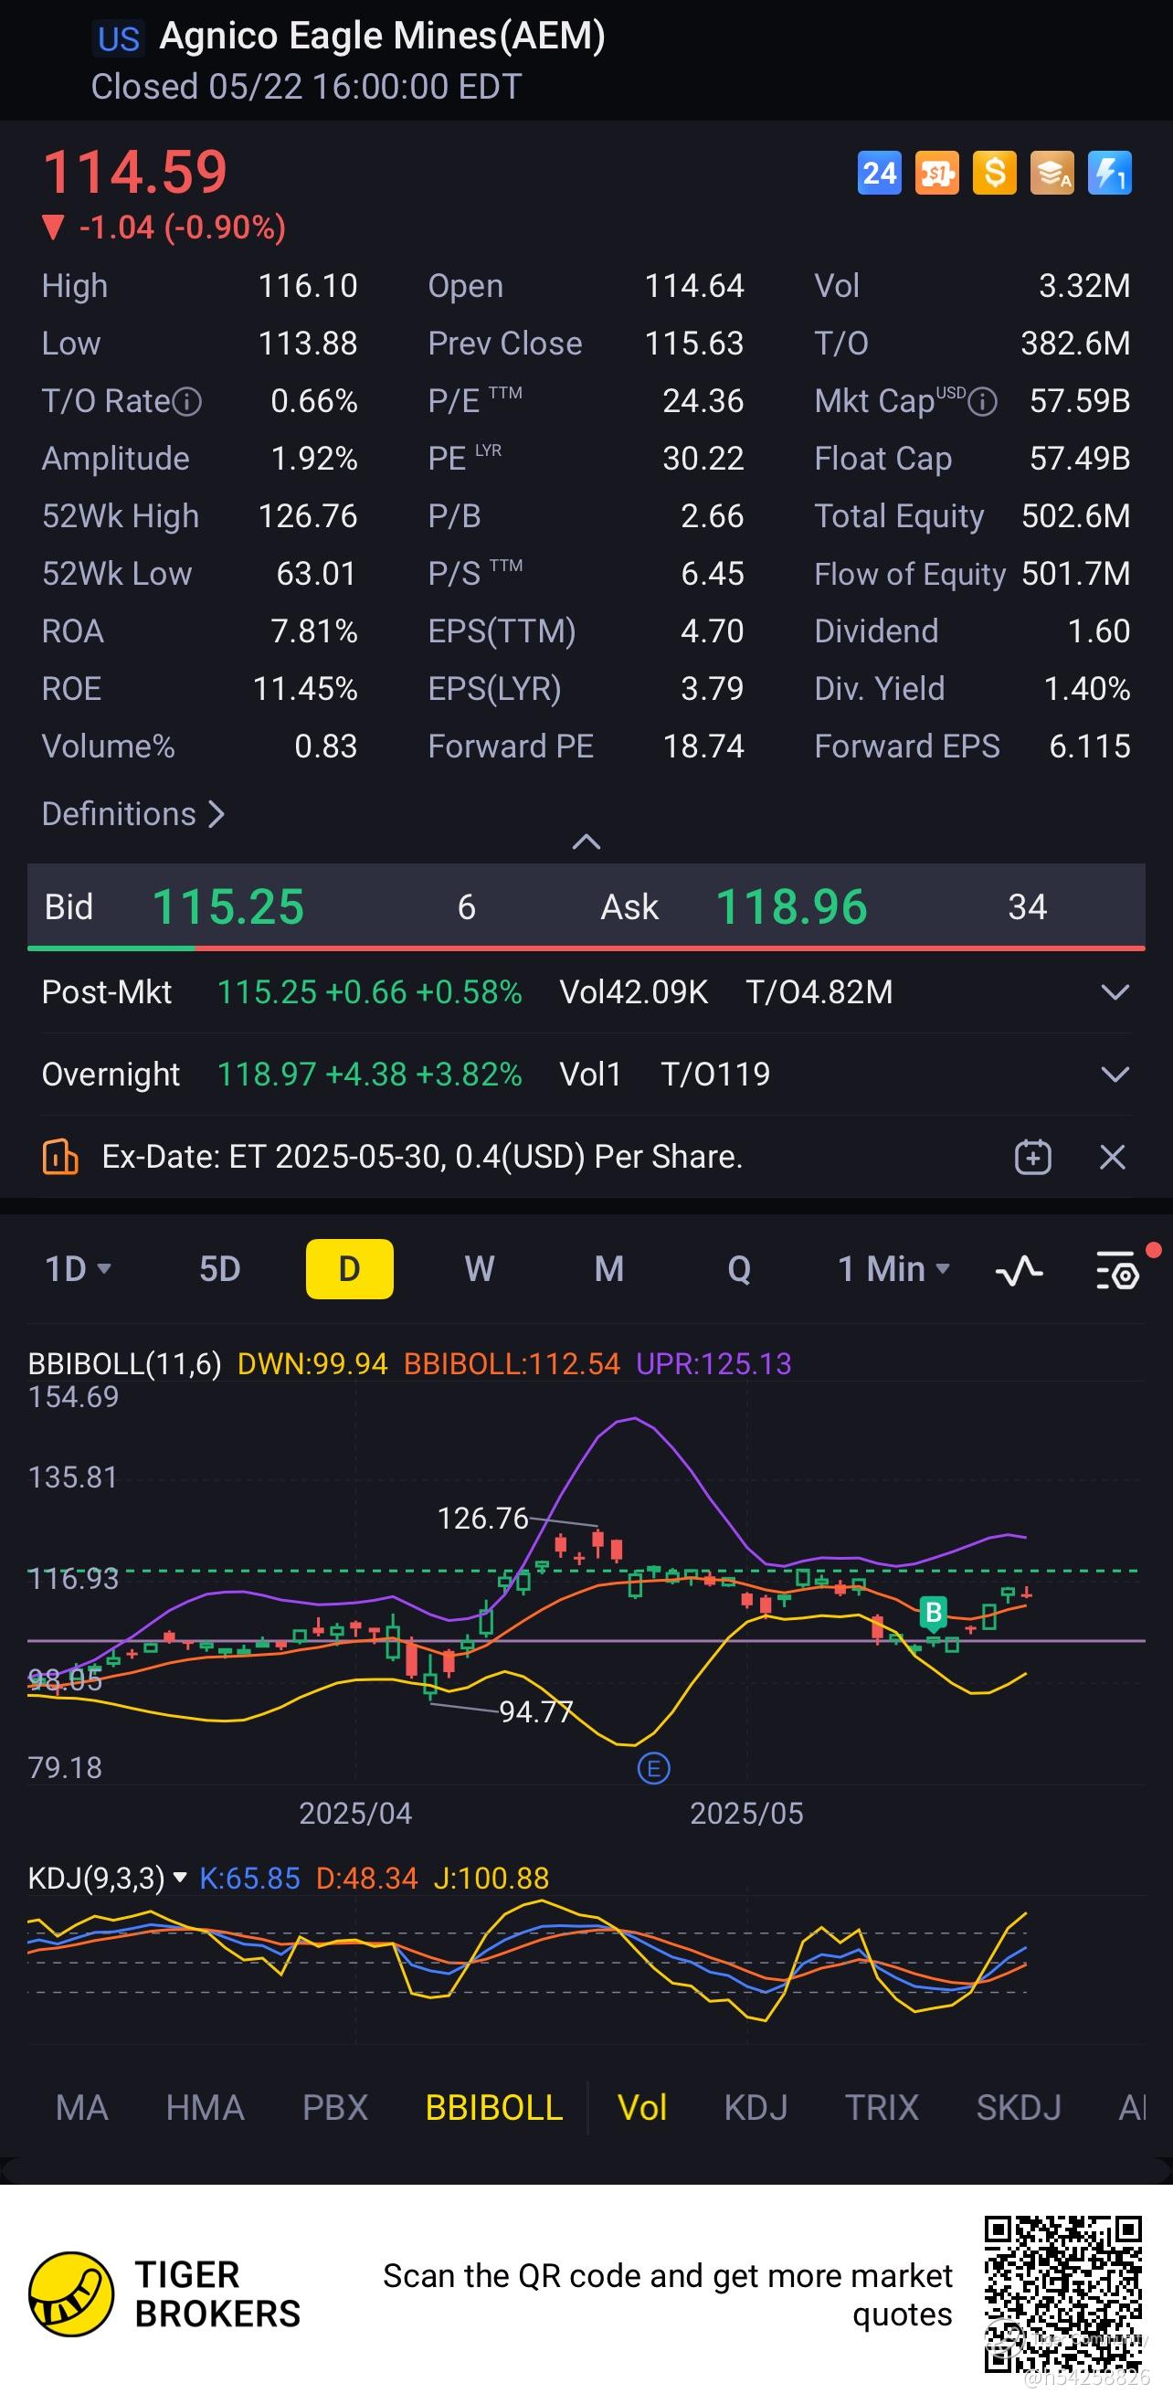Expand the Post-Mkt quote row
The image size is (1173, 2404).
[1115, 992]
